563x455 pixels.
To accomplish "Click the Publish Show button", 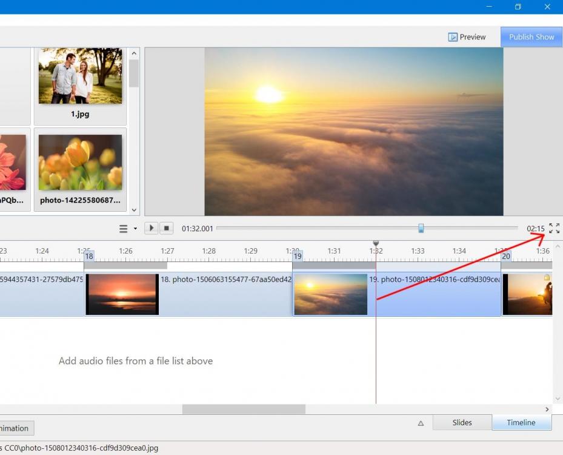I will [531, 37].
